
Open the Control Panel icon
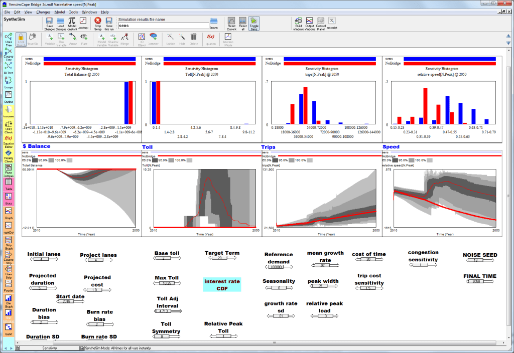click(x=321, y=24)
